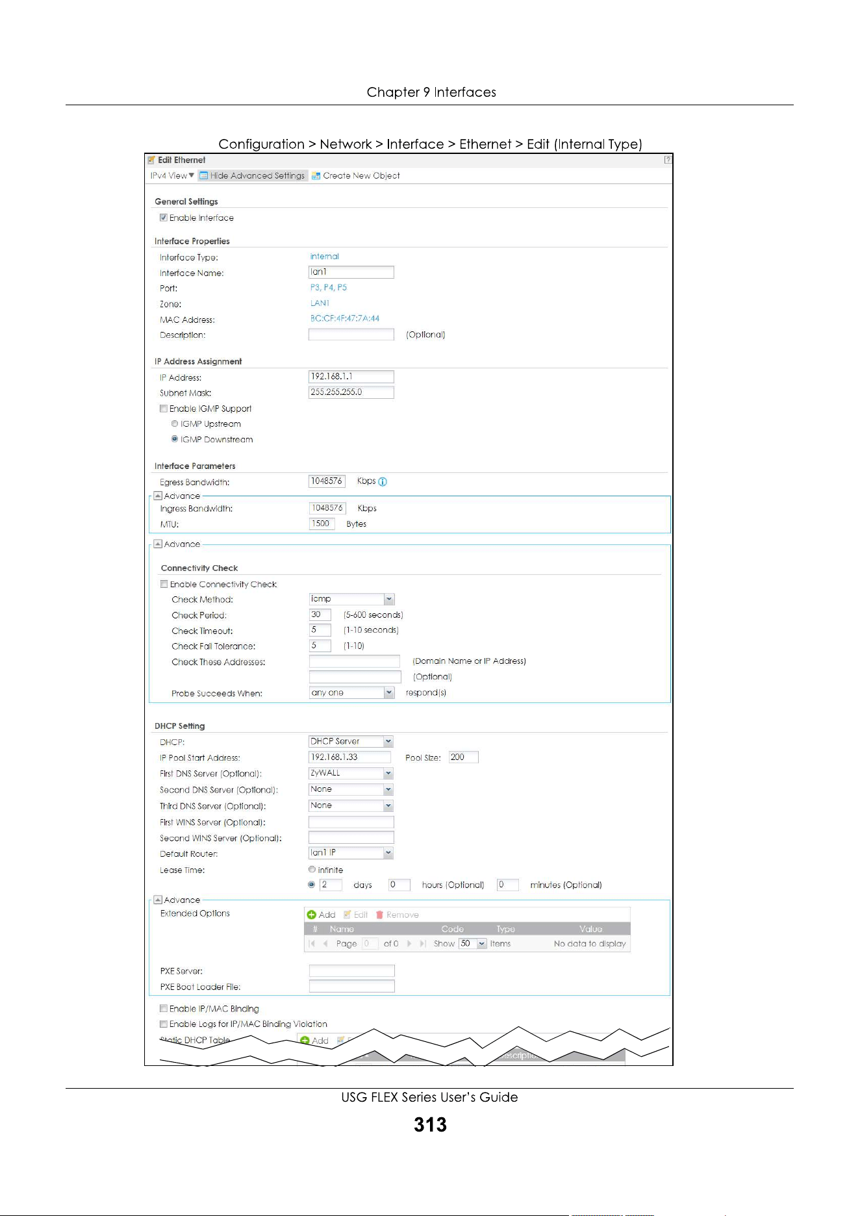
Task: Collapse the Advance section above Connectivity Check
Action: coord(158,544)
